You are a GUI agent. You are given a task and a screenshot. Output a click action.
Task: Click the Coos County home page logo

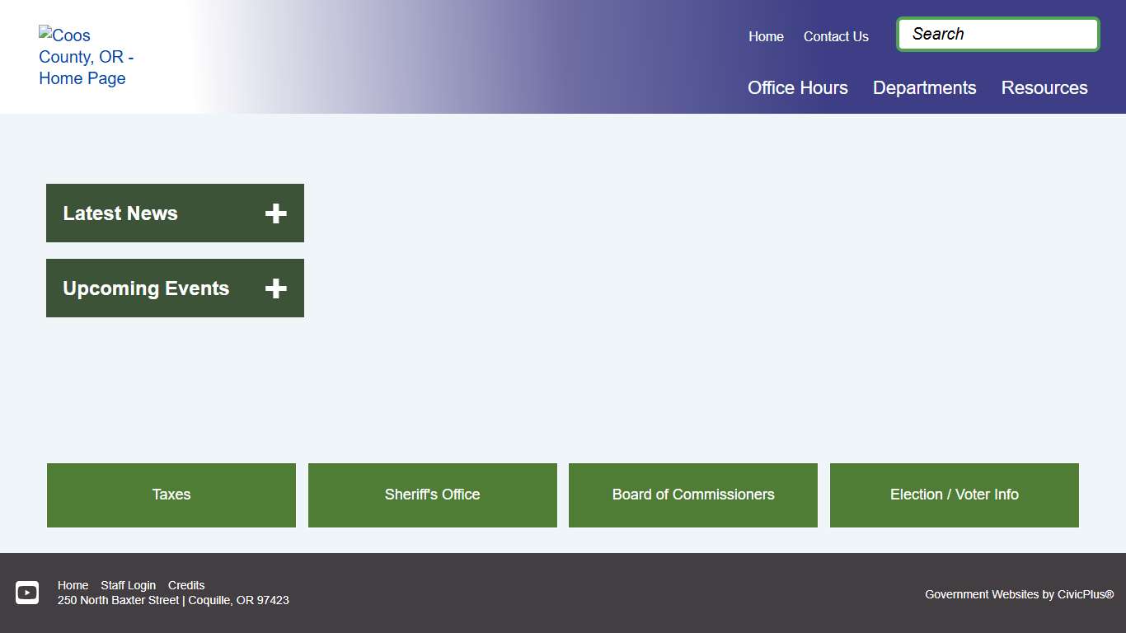click(86, 57)
